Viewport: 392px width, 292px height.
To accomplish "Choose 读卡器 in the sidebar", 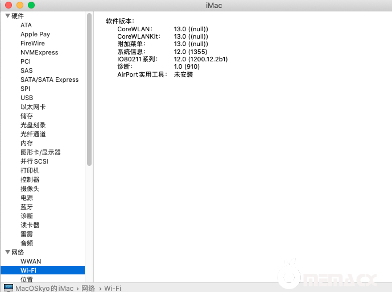I will tap(30, 225).
